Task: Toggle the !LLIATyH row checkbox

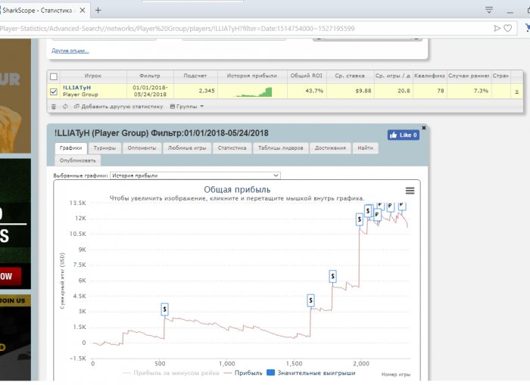Action: pyautogui.click(x=53, y=92)
